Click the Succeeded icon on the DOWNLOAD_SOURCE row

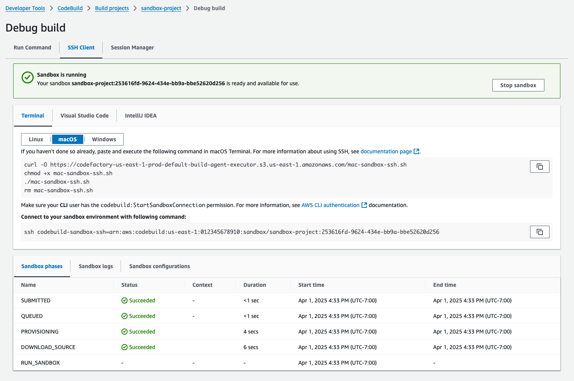tap(124, 347)
